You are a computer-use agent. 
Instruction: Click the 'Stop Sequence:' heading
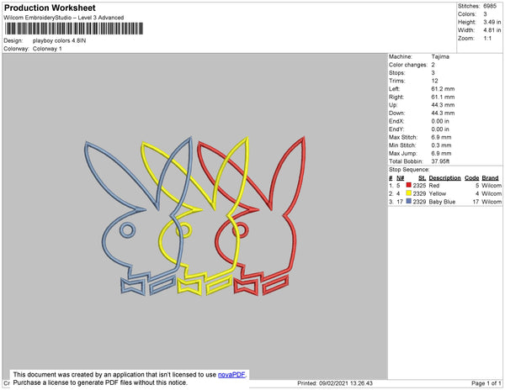[409, 170]
